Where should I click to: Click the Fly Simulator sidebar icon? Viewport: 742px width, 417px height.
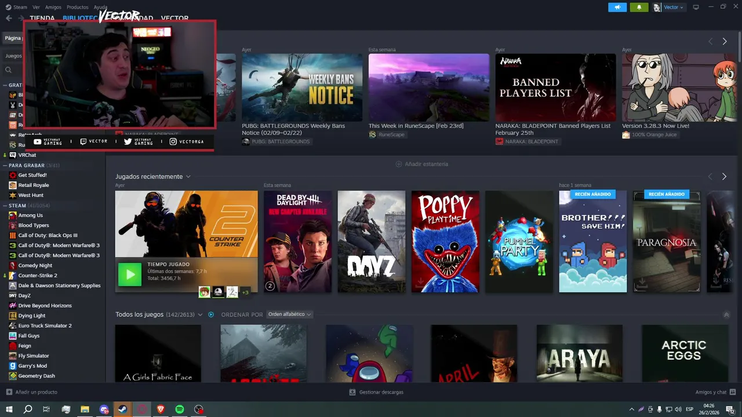click(13, 356)
